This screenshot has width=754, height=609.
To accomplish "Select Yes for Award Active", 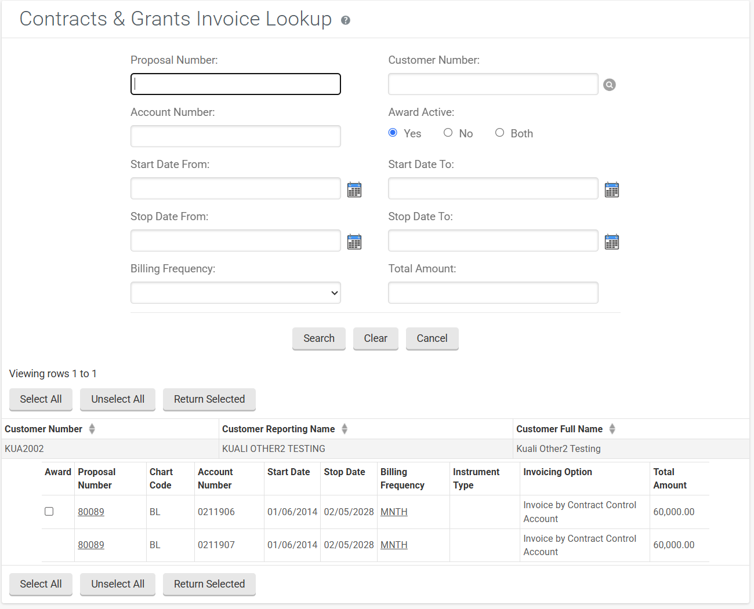I will tap(393, 133).
